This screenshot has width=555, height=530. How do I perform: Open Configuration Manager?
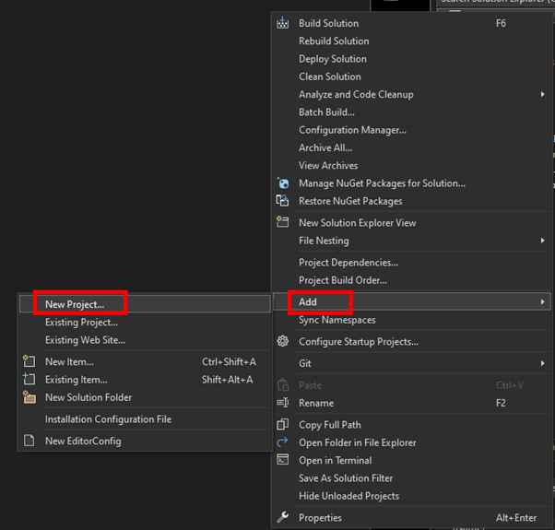[x=352, y=130]
